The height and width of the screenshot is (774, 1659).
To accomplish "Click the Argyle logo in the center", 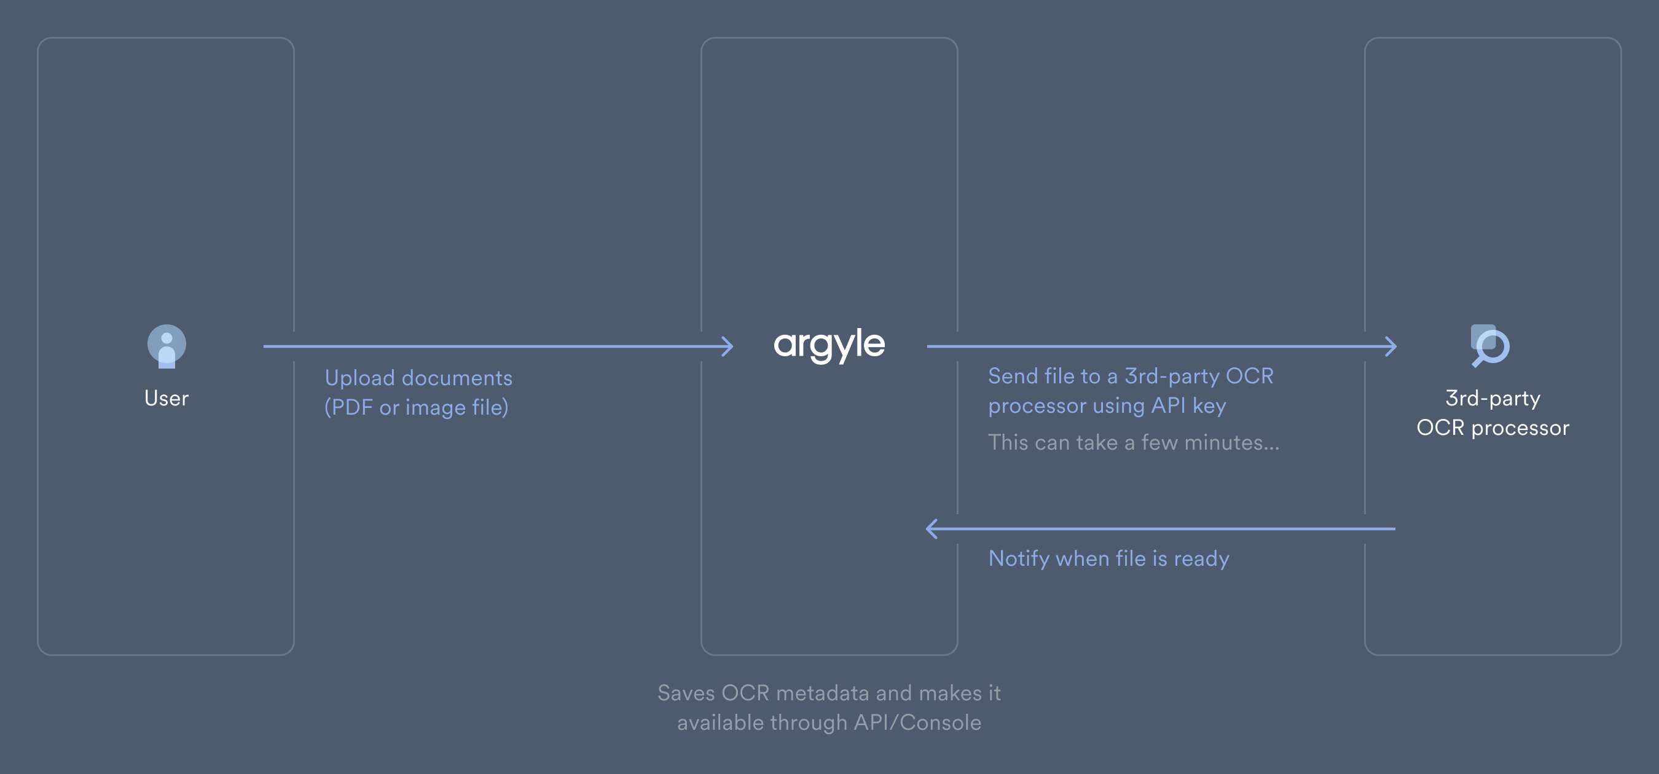I will [828, 345].
